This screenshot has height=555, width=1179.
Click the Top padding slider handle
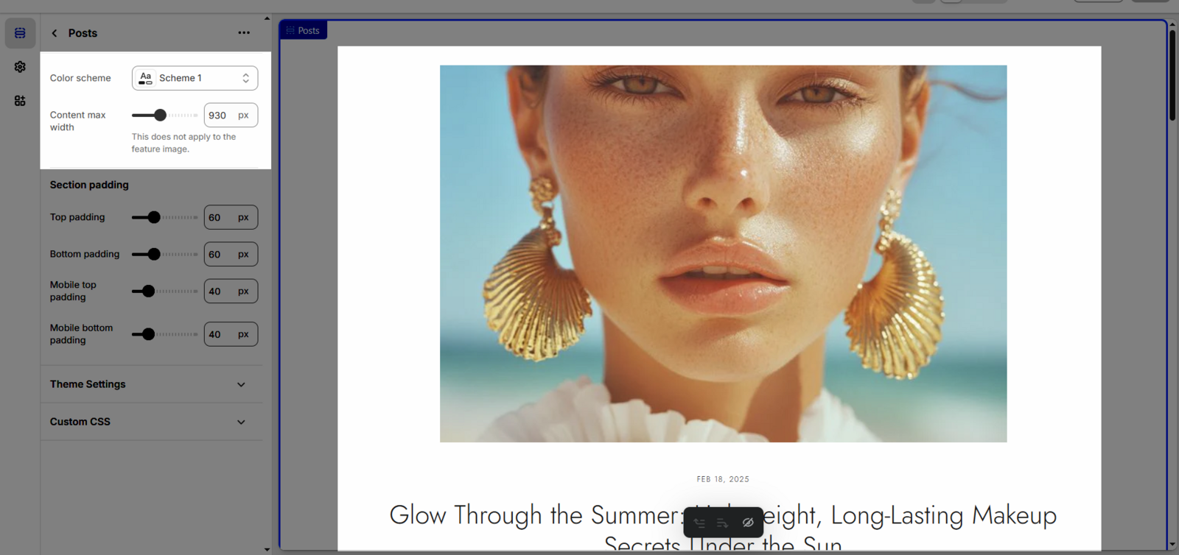154,217
